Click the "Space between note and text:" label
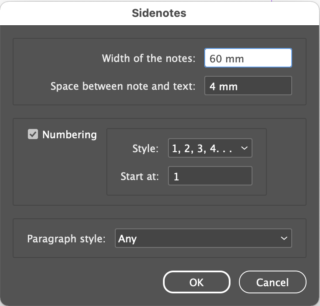The height and width of the screenshot is (306, 320). (123, 86)
